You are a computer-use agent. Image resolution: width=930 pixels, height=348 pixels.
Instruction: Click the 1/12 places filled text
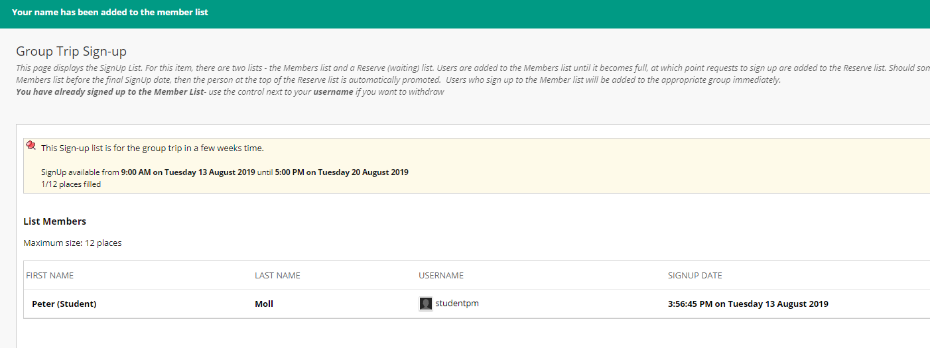(71, 184)
